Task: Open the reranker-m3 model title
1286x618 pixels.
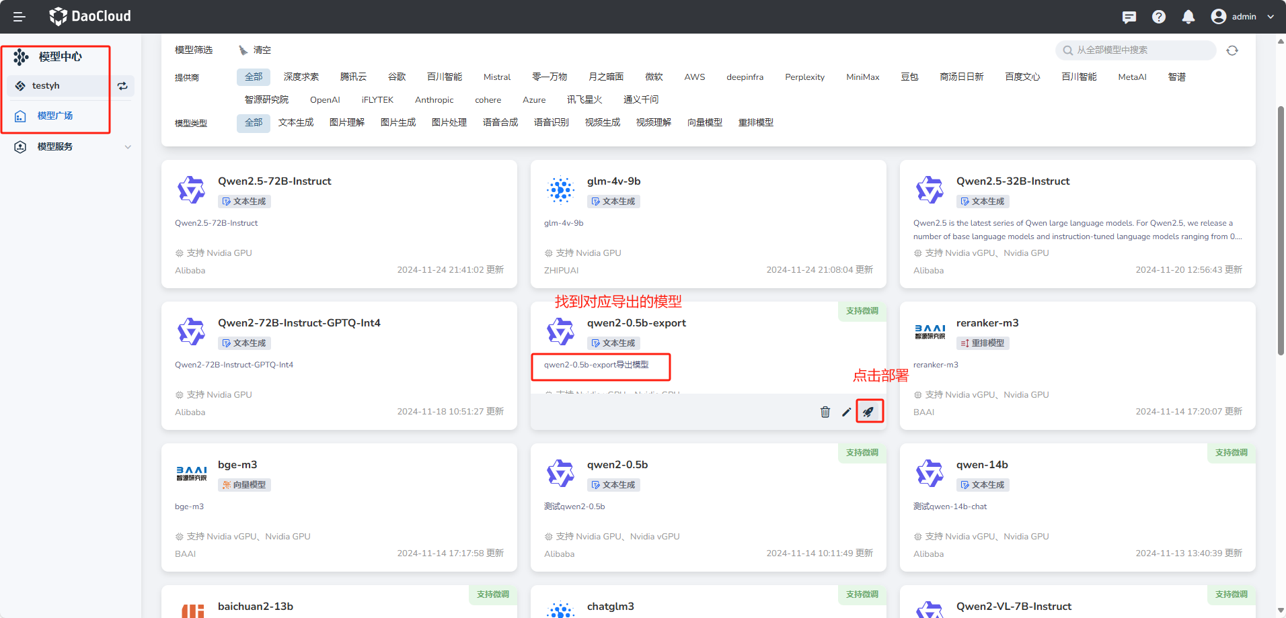Action: click(x=987, y=323)
